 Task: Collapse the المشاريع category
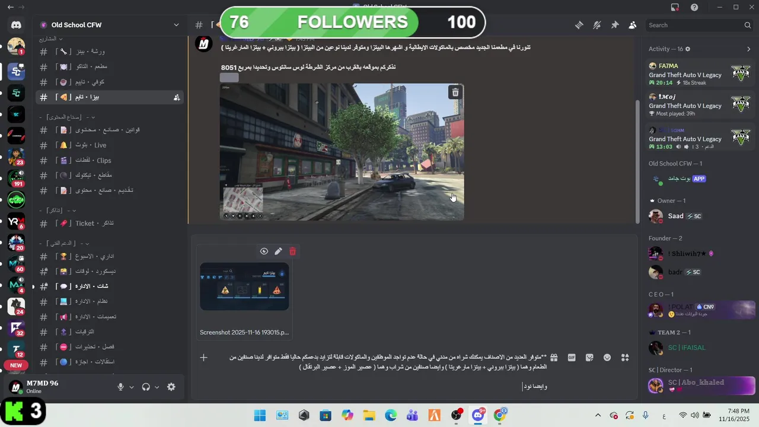pos(52,39)
